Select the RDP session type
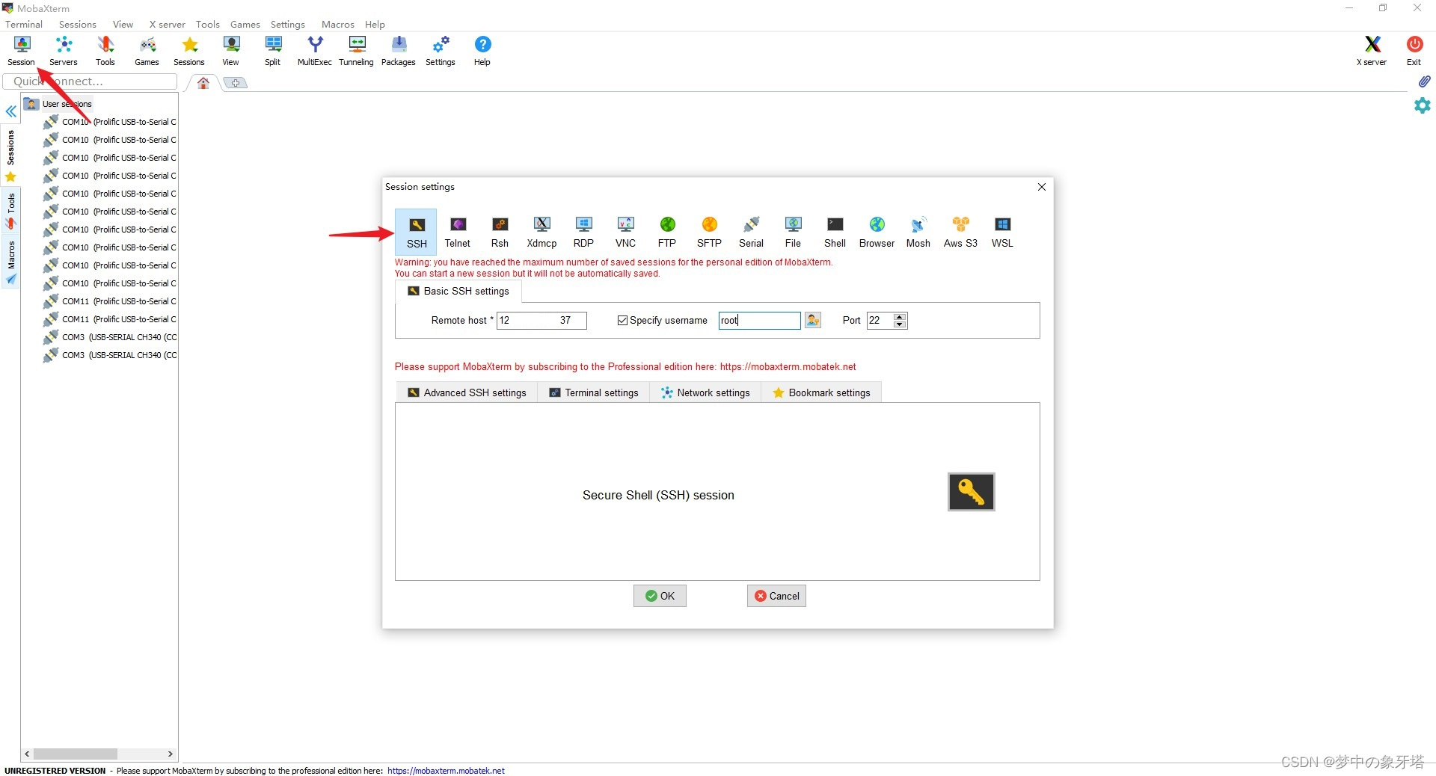 (583, 233)
